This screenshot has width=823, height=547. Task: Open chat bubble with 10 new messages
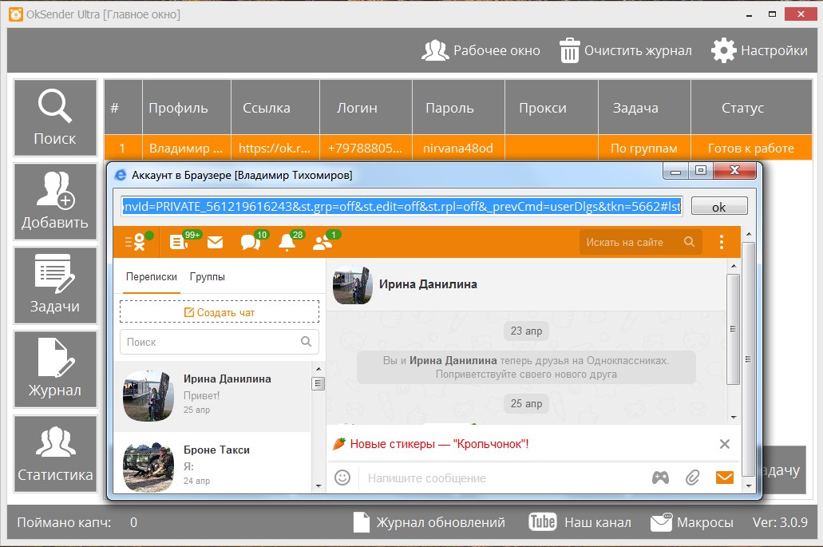coord(250,242)
